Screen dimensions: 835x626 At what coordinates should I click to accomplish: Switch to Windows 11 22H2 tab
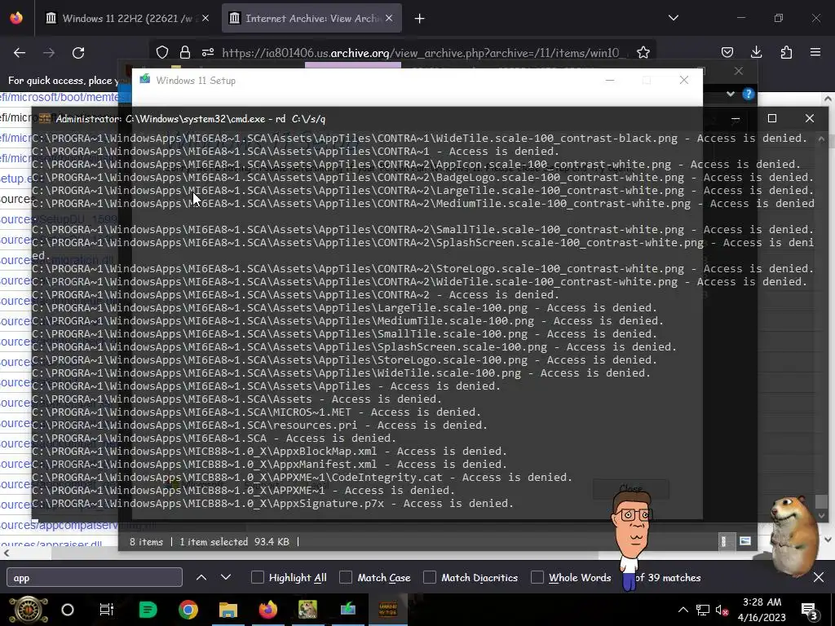(126, 18)
